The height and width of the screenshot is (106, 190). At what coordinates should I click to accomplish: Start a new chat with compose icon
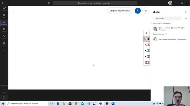point(49,3)
